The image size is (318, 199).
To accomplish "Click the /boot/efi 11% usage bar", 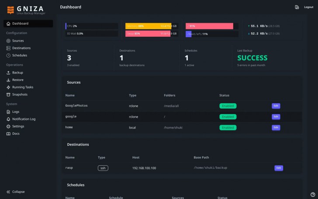I will click(x=212, y=34).
